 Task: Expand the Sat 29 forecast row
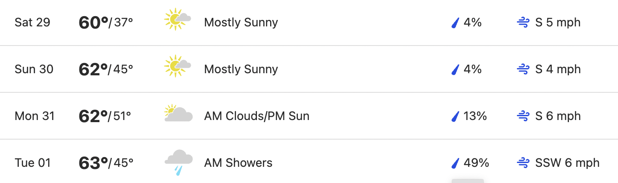click(309, 23)
